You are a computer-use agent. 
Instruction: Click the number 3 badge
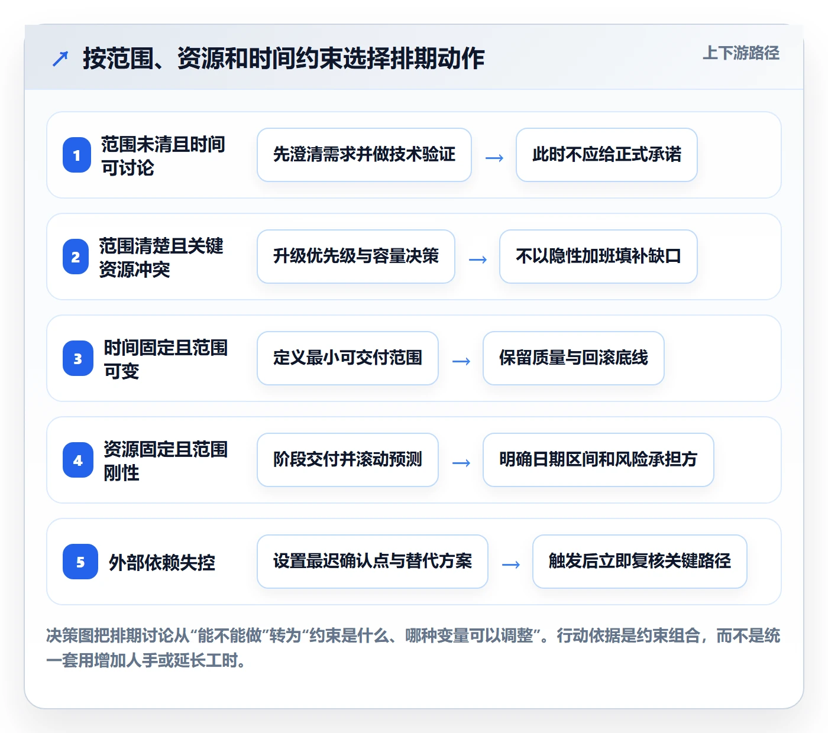[78, 358]
